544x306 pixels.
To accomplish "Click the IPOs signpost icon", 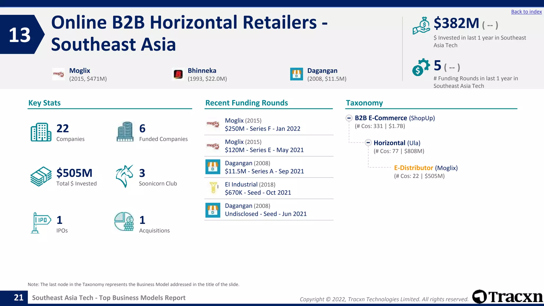I will tap(41, 223).
